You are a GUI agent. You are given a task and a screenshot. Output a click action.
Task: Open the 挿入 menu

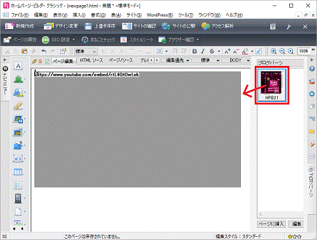click(79, 15)
